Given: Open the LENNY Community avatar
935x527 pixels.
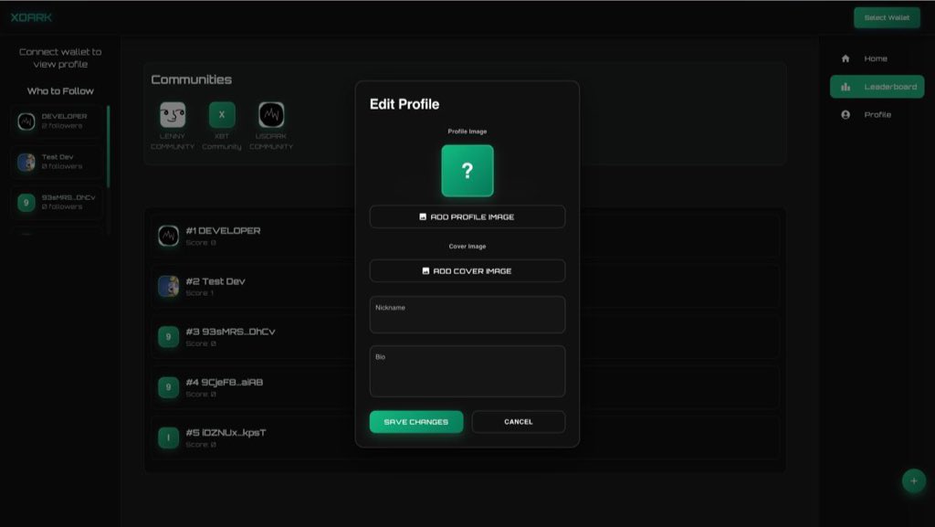Looking at the screenshot, I should pos(173,114).
